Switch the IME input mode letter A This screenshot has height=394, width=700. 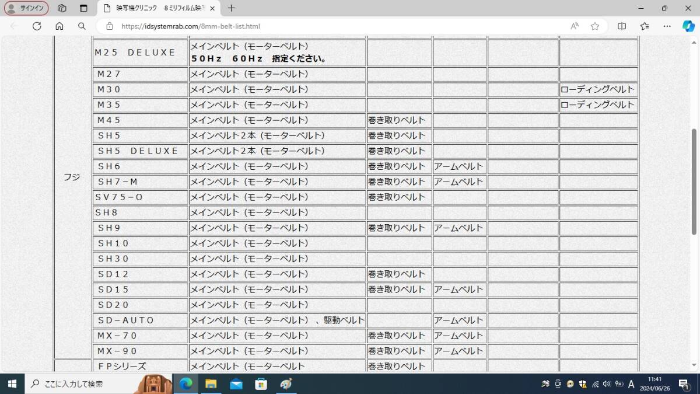click(x=631, y=384)
